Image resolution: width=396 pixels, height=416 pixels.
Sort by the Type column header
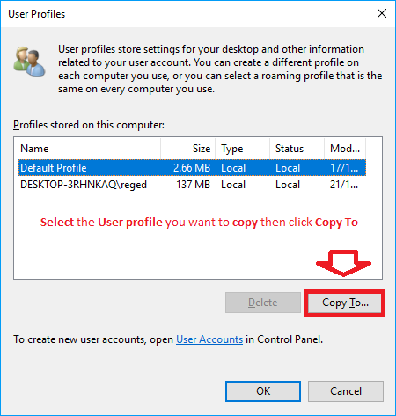point(242,149)
